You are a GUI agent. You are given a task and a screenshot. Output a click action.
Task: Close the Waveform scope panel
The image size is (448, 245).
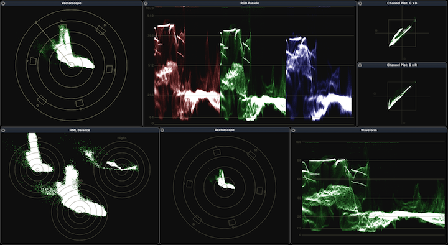293,130
